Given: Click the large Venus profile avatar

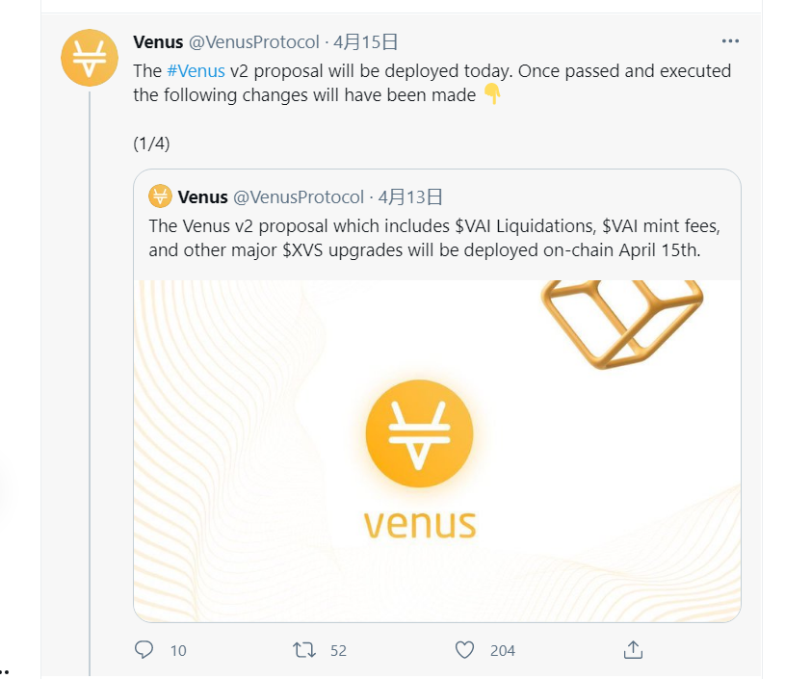Looking at the screenshot, I should click(x=90, y=59).
